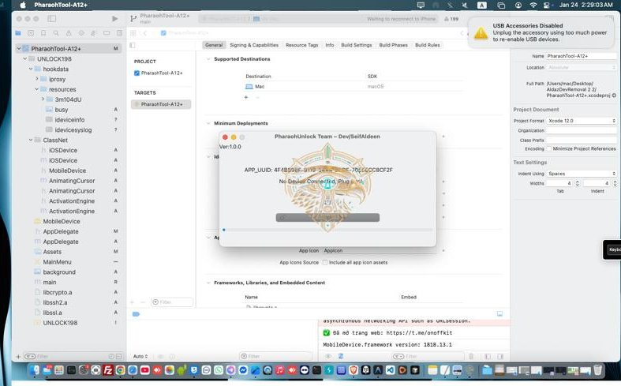Toggle the project/targets list sidebar icon

pos(133,45)
